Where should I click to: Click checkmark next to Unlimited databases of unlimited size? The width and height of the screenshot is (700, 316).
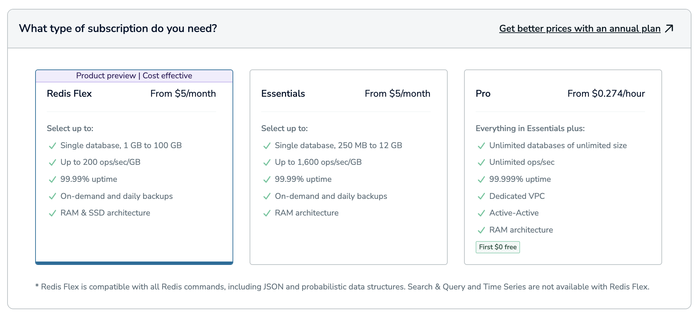(481, 146)
